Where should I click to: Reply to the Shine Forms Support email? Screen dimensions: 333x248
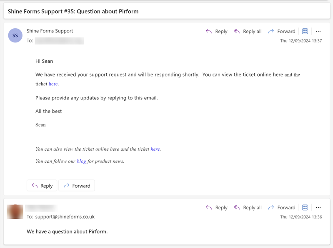(x=216, y=31)
